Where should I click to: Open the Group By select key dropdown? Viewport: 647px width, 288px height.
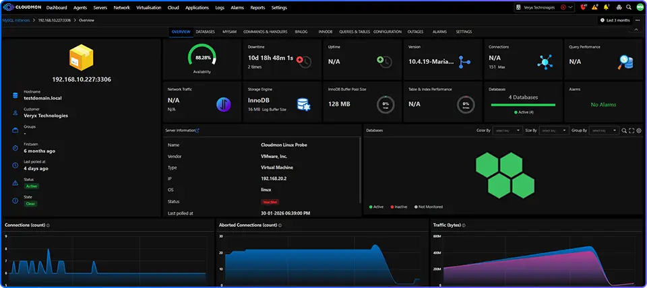[x=604, y=130]
